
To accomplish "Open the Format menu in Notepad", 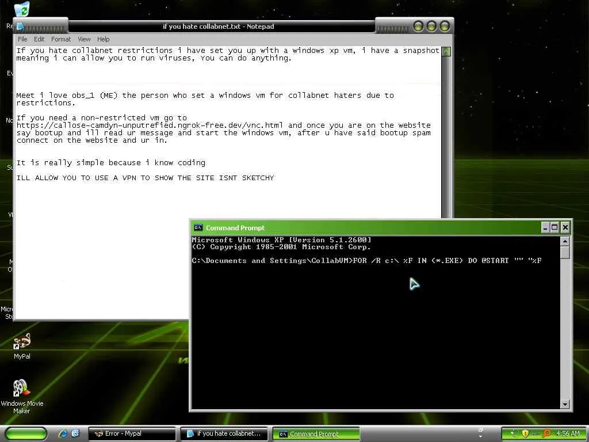I will click(x=61, y=39).
